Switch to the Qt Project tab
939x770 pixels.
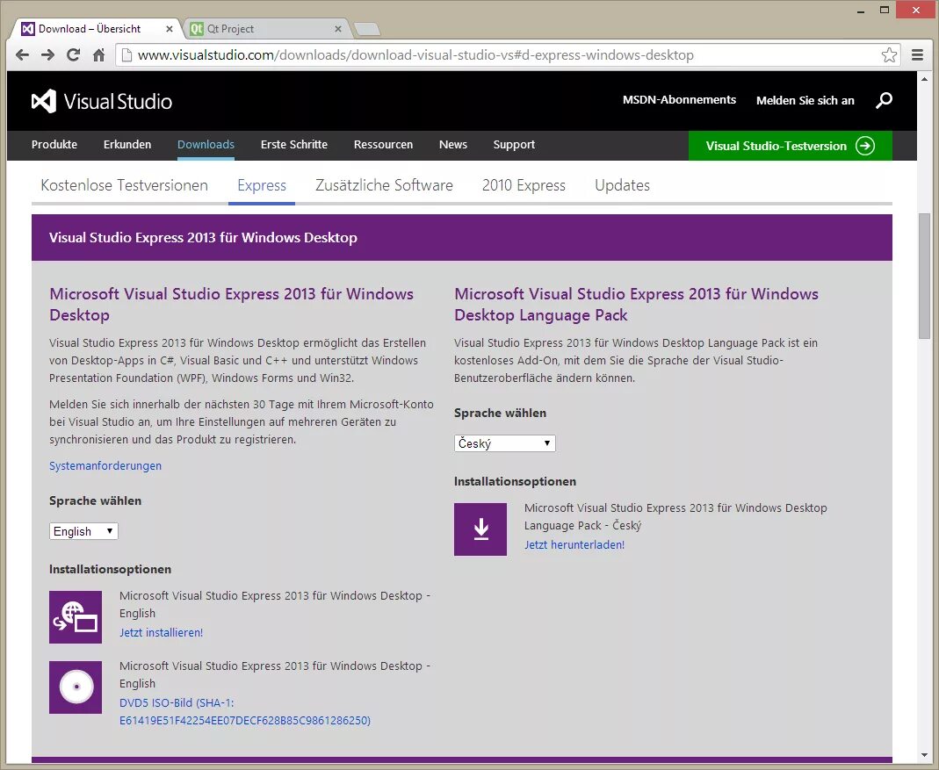pyautogui.click(x=264, y=29)
